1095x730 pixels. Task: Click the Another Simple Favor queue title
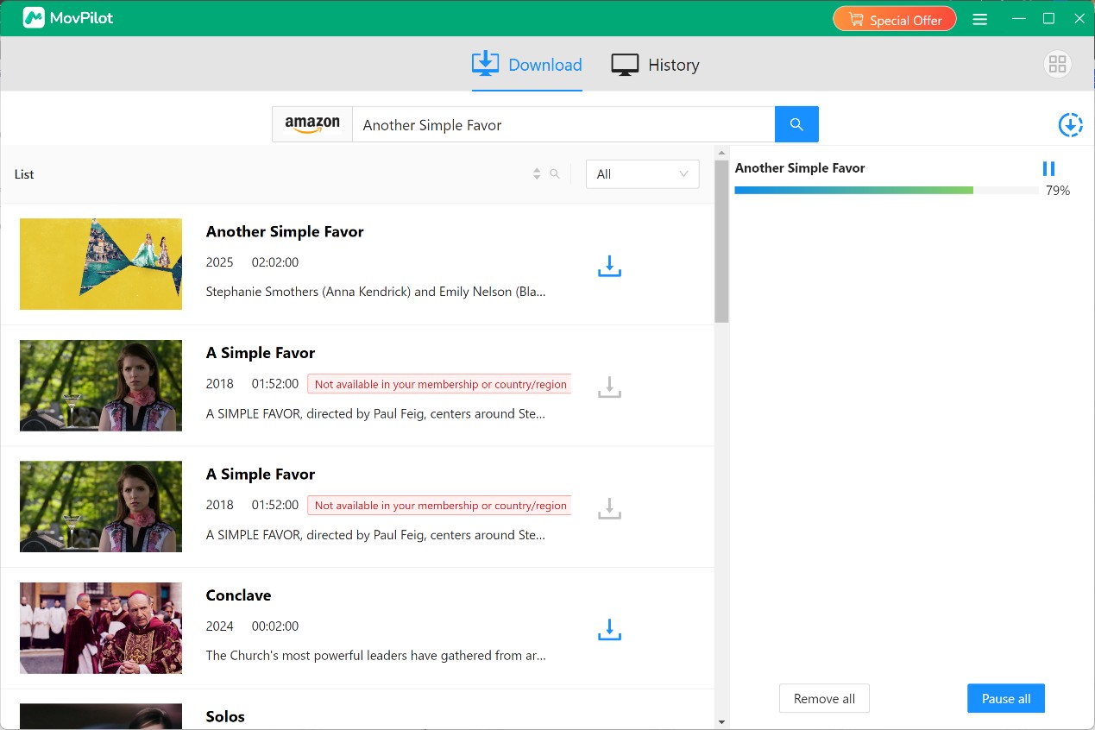tap(800, 168)
